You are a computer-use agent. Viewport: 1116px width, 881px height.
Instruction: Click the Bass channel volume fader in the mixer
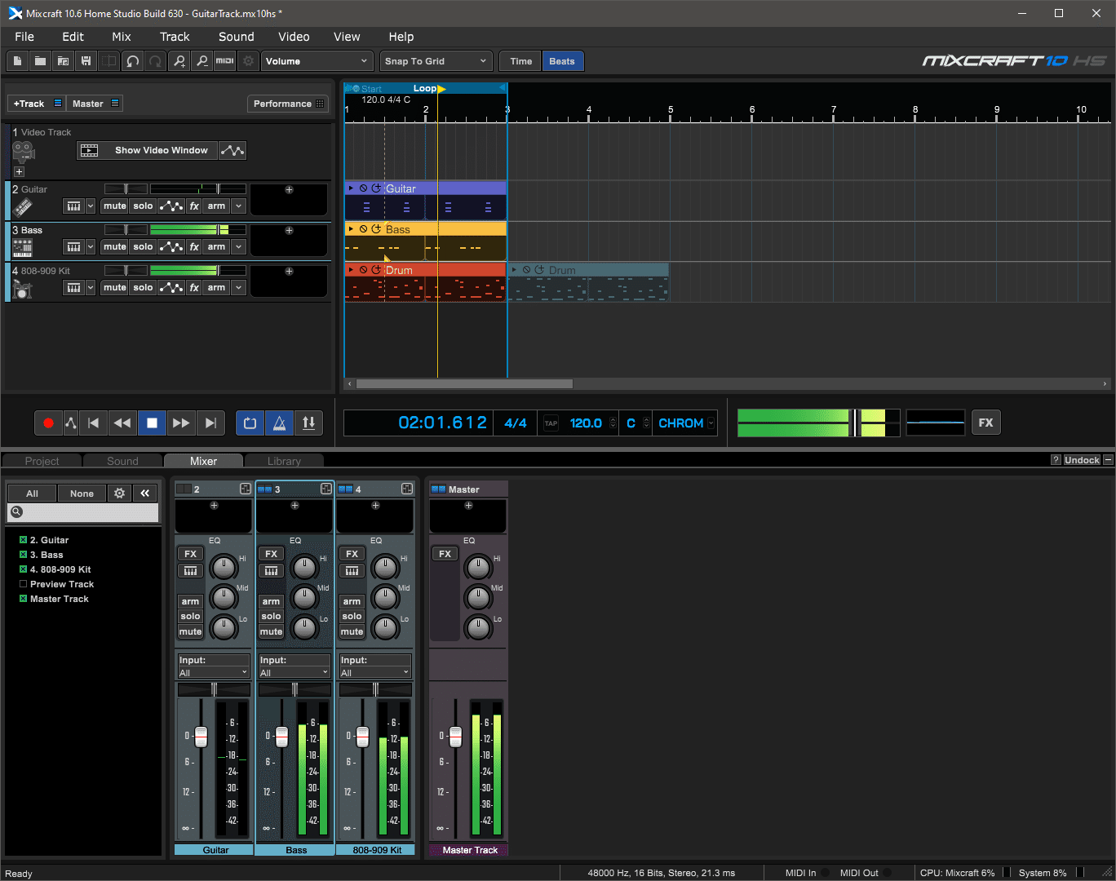pos(281,737)
